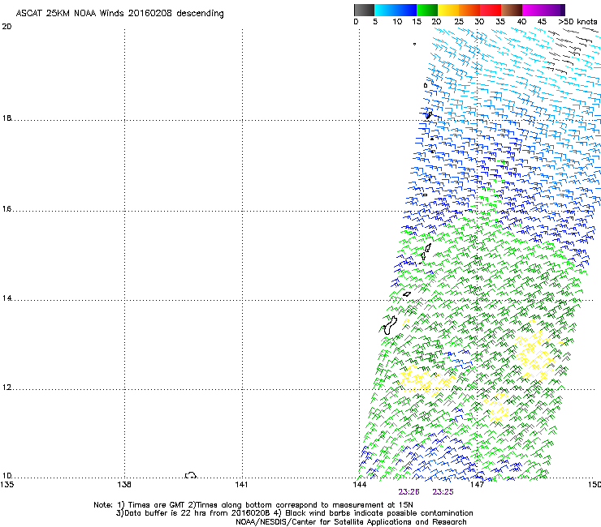Click the longitude label '138' on bottom axis
The width and height of the screenshot is (601, 527).
coord(124,485)
